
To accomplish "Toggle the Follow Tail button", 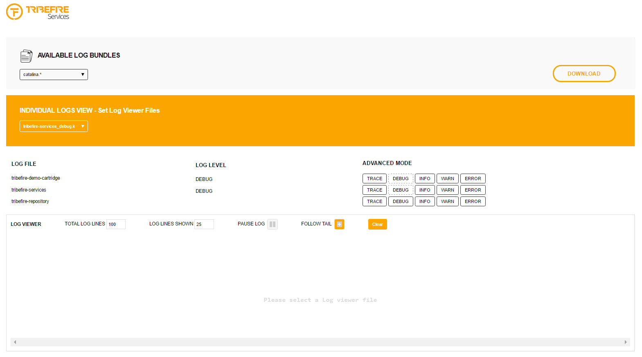I will [339, 224].
